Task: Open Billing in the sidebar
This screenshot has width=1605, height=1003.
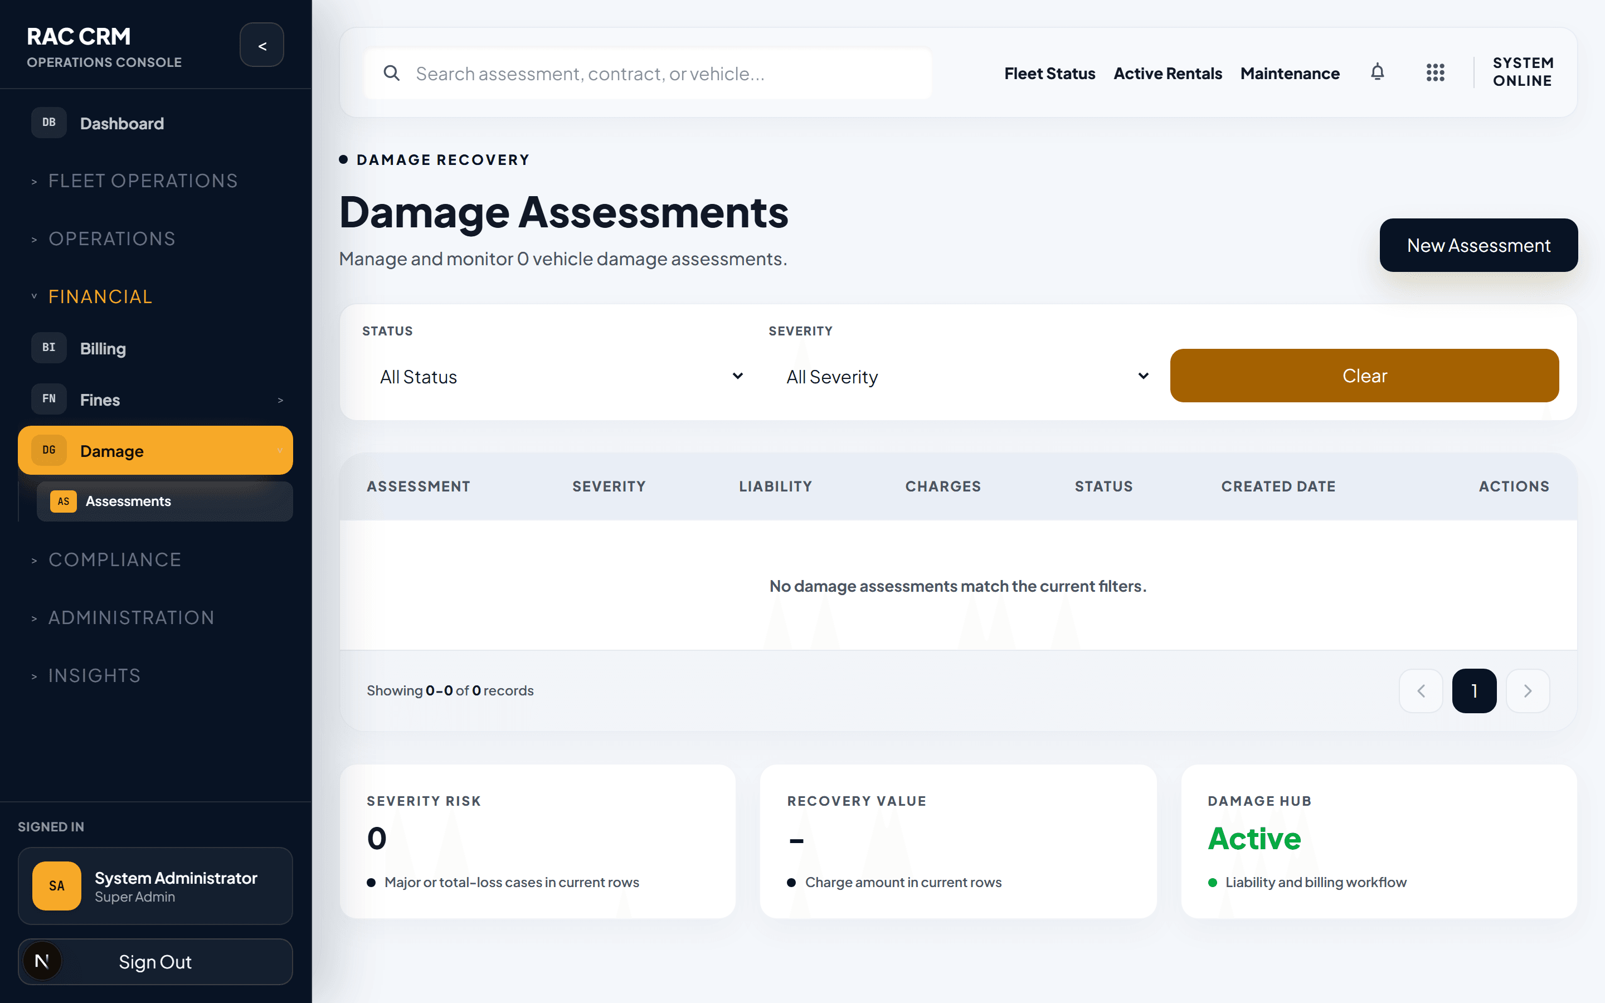Action: point(156,348)
